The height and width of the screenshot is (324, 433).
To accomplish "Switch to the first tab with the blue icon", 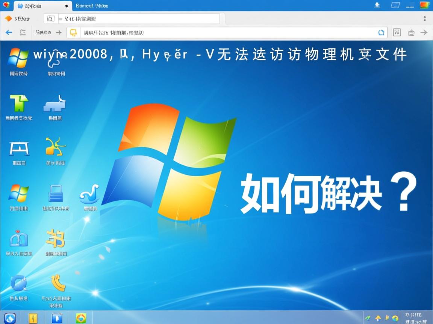I will pyautogui.click(x=42, y=6).
